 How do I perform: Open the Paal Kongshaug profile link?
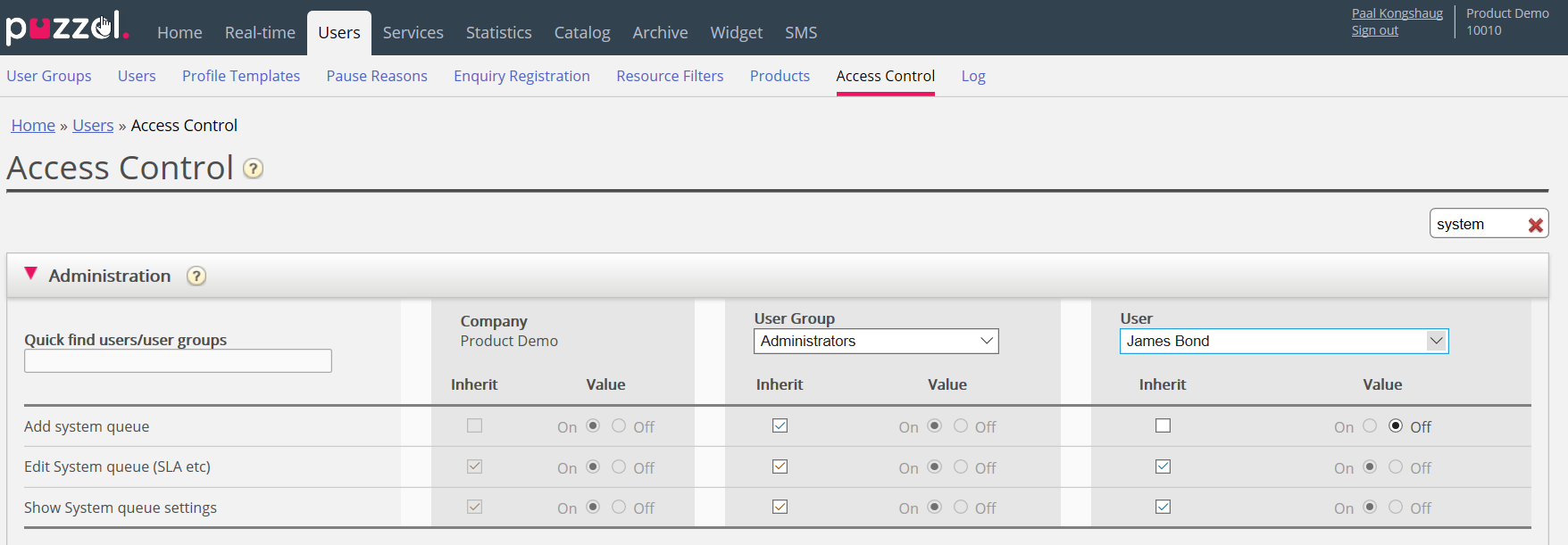point(1397,13)
